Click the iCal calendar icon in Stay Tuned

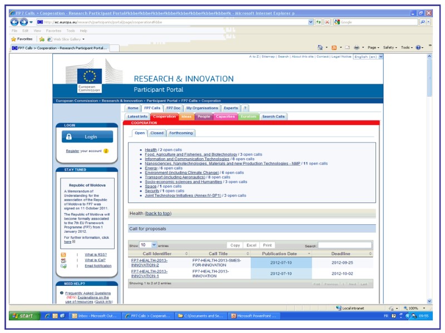click(63, 260)
